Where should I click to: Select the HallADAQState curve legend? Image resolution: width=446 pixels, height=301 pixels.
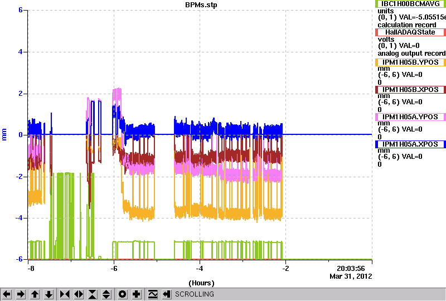pos(410,32)
